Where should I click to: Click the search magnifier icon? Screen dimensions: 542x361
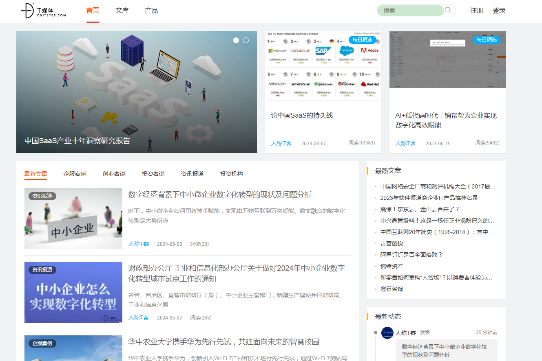448,10
